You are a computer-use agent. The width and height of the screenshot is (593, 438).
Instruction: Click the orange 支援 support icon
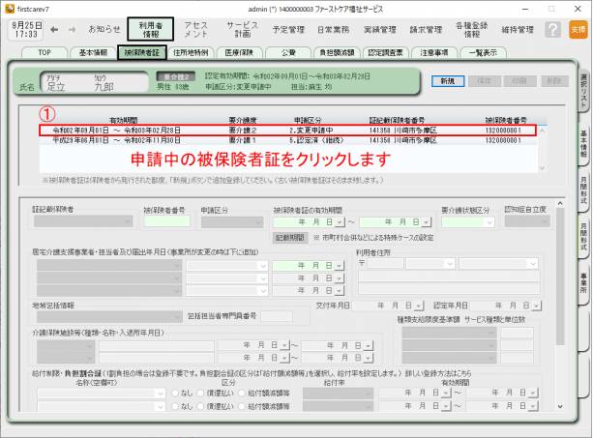point(578,30)
